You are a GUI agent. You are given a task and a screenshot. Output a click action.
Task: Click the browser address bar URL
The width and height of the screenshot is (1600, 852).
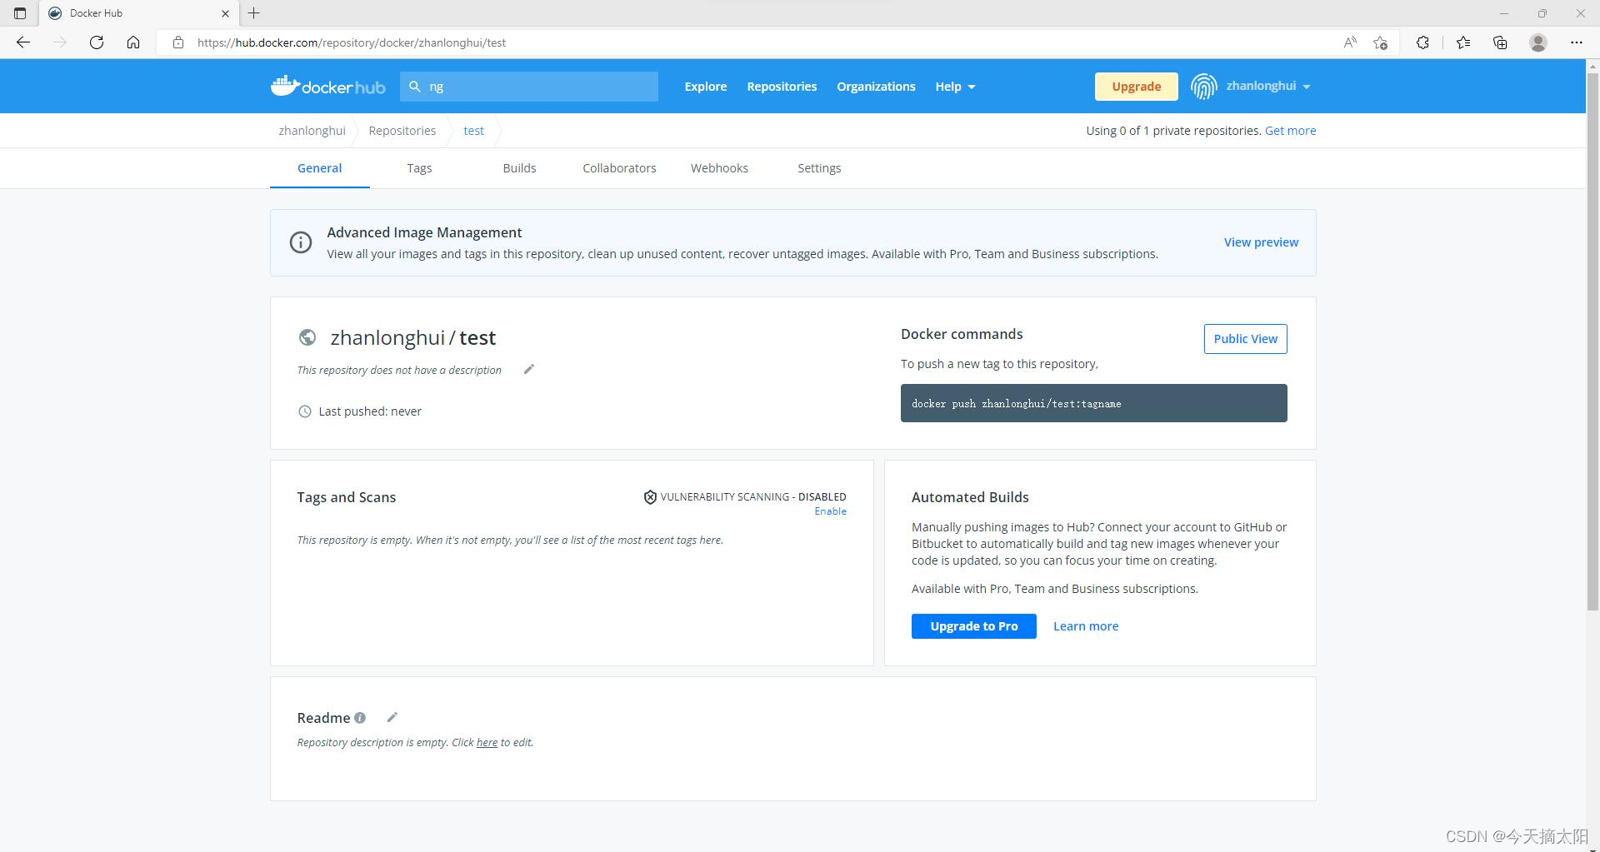pos(352,42)
